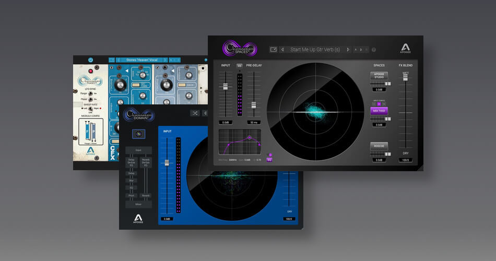The image size is (496, 261).
Task: Turn the large Manual knob on blue flanger module
Action: (120, 85)
